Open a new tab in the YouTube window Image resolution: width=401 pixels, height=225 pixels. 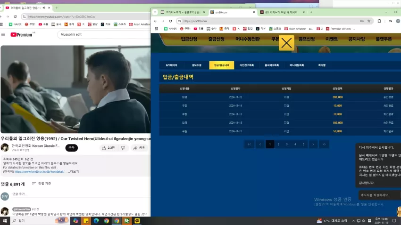pyautogui.click(x=57, y=8)
